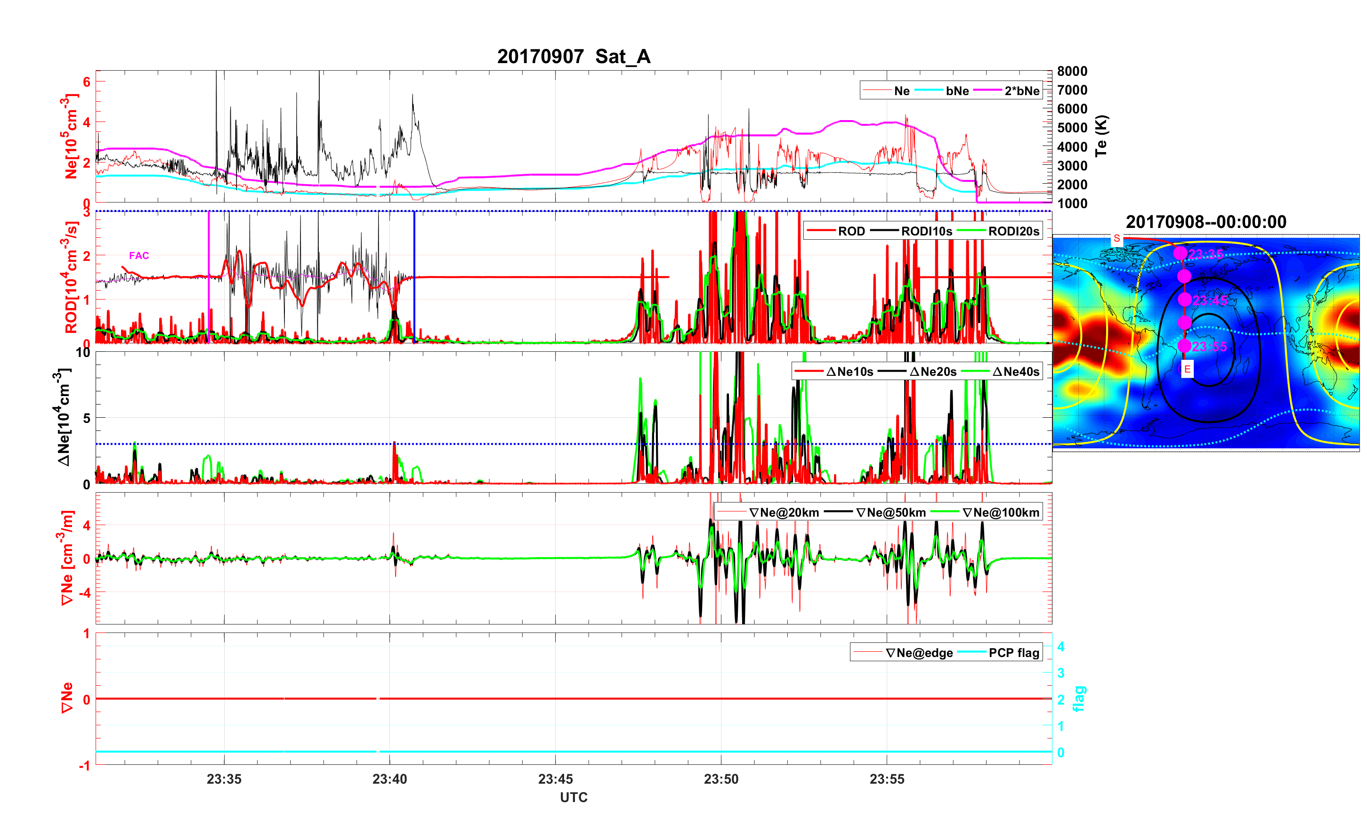This screenshot has height=827, width=1367.
Task: Select the ΔNe40s legend entry
Action: tap(1015, 372)
